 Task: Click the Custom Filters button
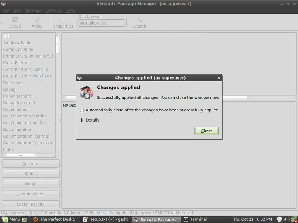point(31,194)
